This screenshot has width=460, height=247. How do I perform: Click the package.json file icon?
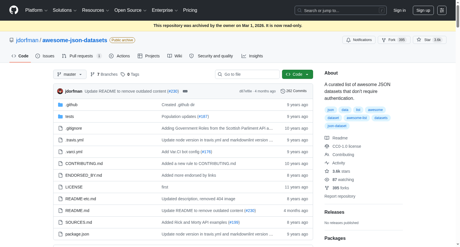pos(60,234)
